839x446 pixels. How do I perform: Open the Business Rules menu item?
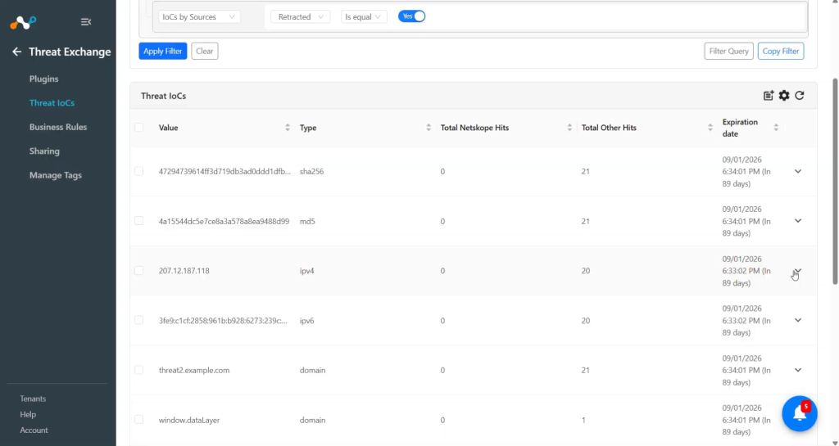click(x=58, y=127)
